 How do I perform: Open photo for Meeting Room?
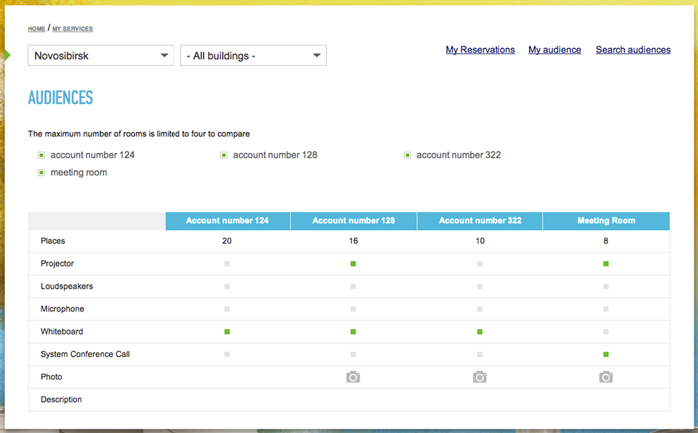click(x=606, y=377)
